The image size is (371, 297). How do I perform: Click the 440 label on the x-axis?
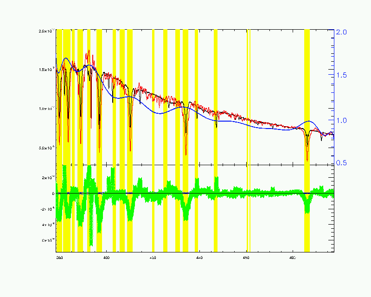[199, 258]
